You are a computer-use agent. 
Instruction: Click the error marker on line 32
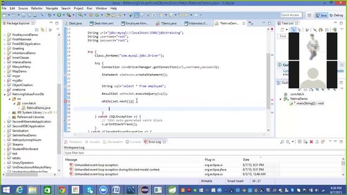[66, 101]
